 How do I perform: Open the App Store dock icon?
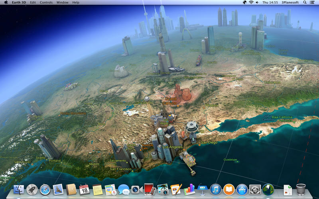[x=242, y=189]
